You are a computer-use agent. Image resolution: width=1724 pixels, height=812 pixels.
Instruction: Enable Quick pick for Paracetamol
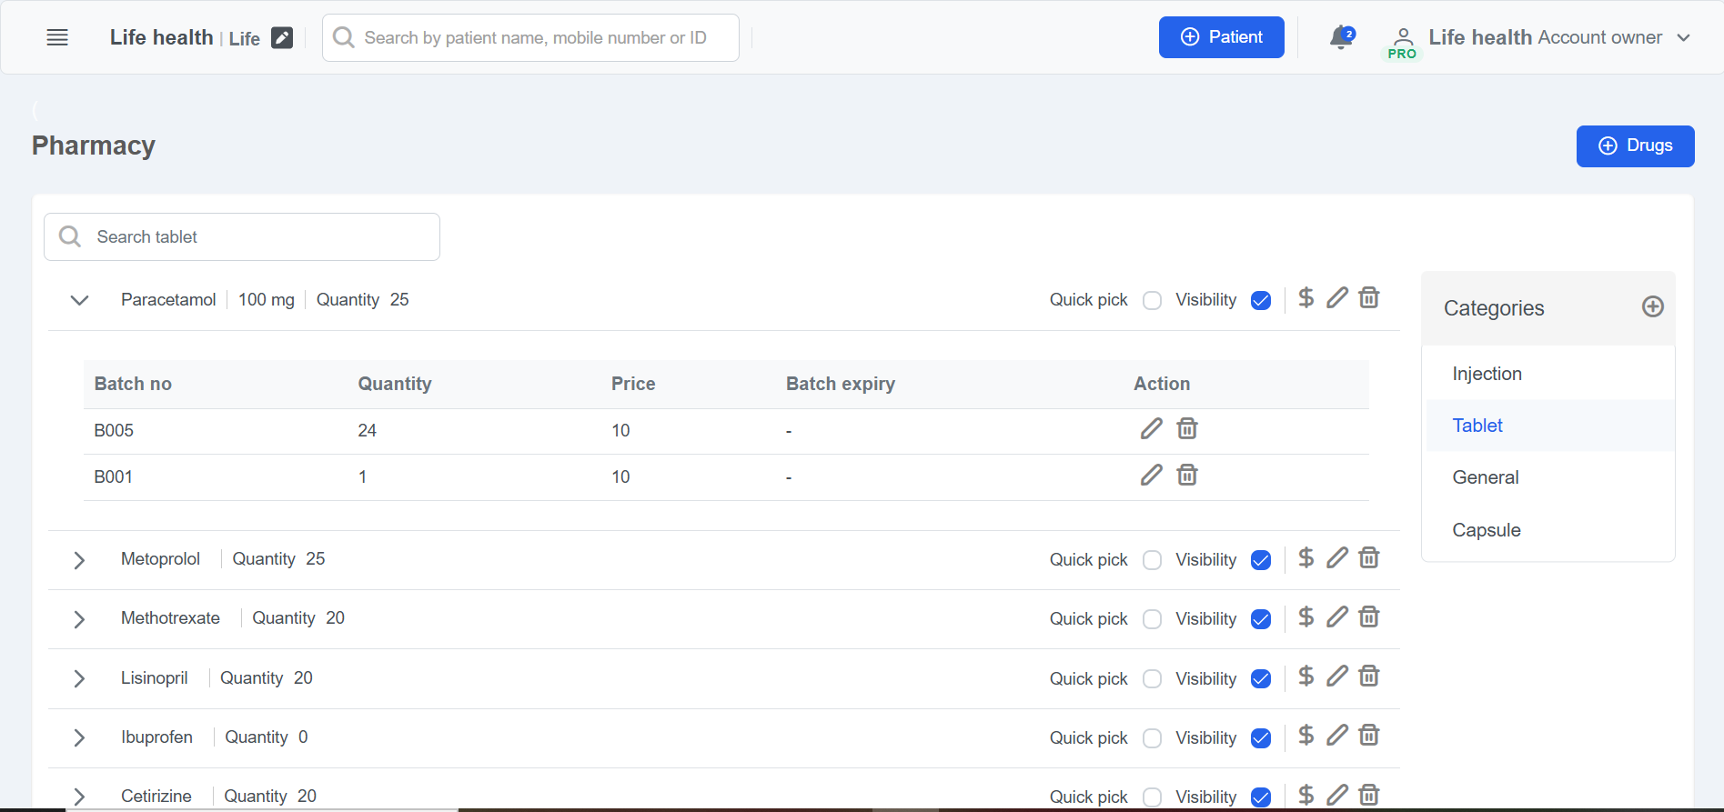point(1152,301)
